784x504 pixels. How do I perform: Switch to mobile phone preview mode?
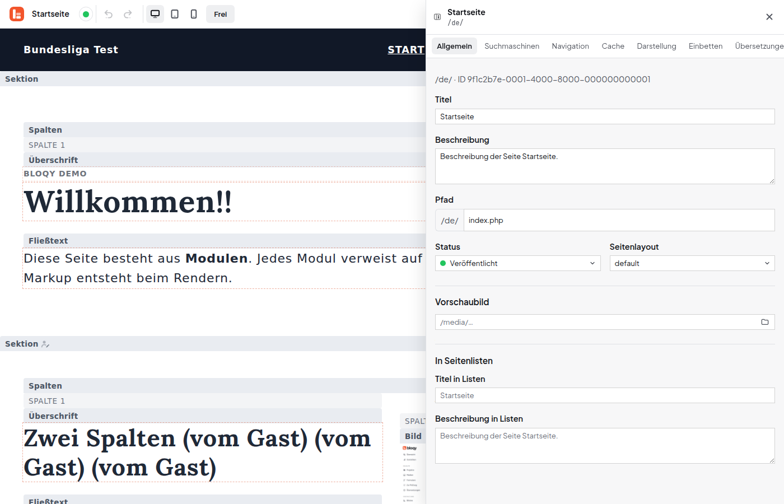(194, 14)
